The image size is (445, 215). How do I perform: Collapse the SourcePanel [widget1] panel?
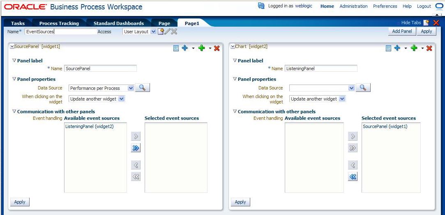click(x=12, y=46)
